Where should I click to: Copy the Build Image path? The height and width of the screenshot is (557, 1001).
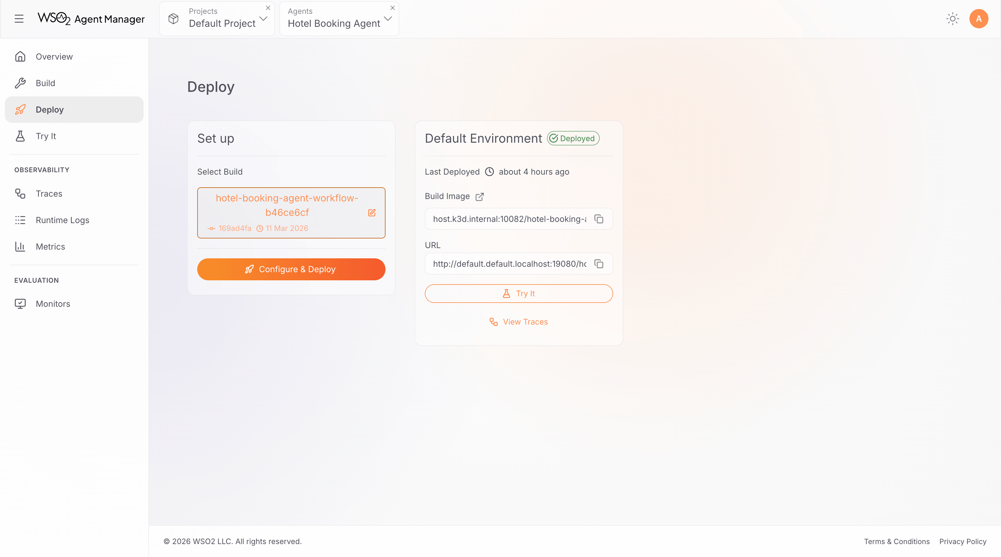click(599, 219)
